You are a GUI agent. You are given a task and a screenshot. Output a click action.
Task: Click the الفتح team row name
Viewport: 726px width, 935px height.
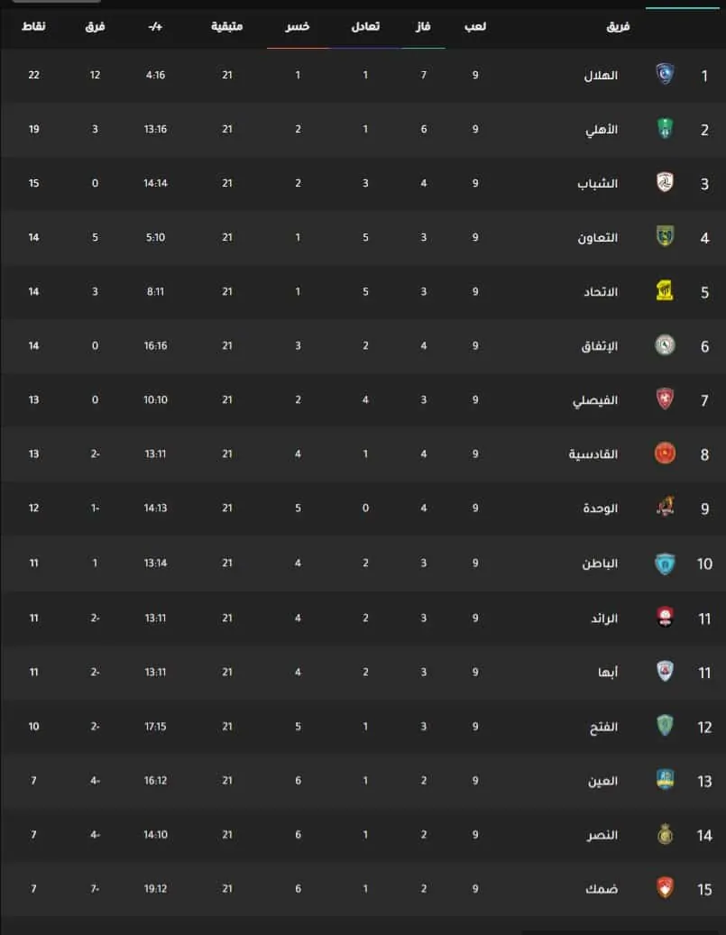point(603,727)
